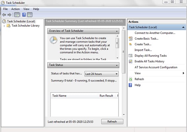Click the Enable All Tasks History icon

(131, 61)
